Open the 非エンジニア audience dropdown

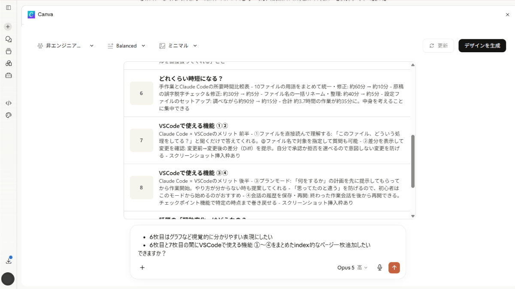(66, 46)
